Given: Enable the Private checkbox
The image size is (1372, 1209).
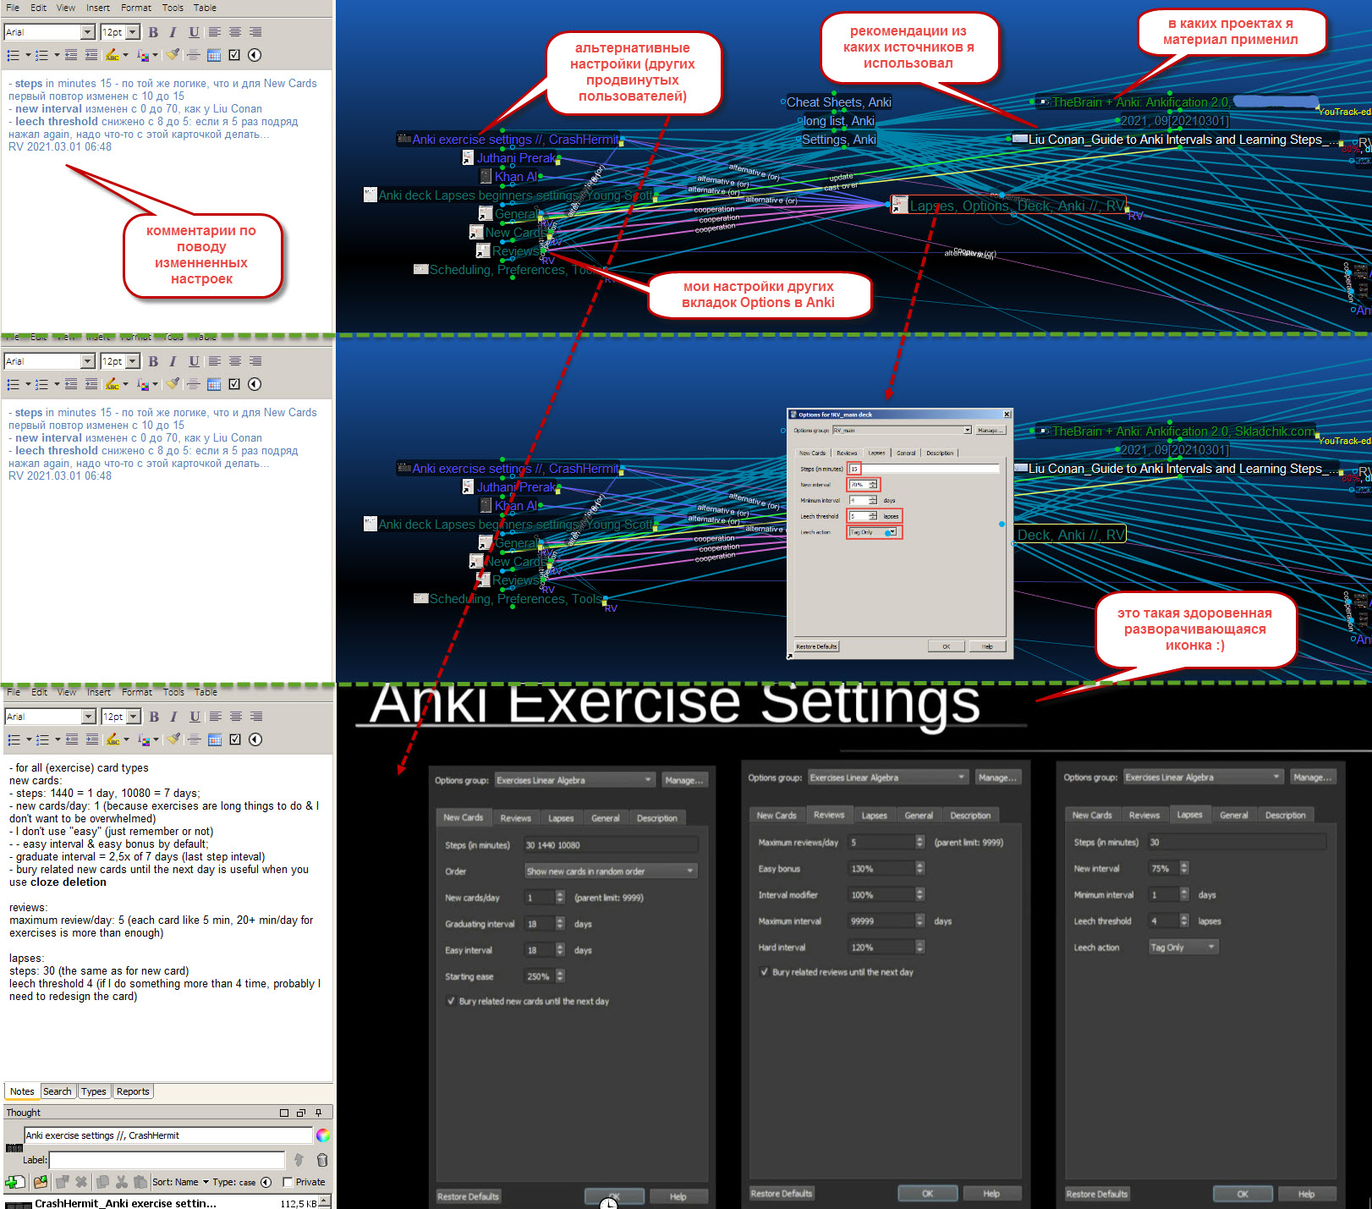Looking at the screenshot, I should (288, 1182).
